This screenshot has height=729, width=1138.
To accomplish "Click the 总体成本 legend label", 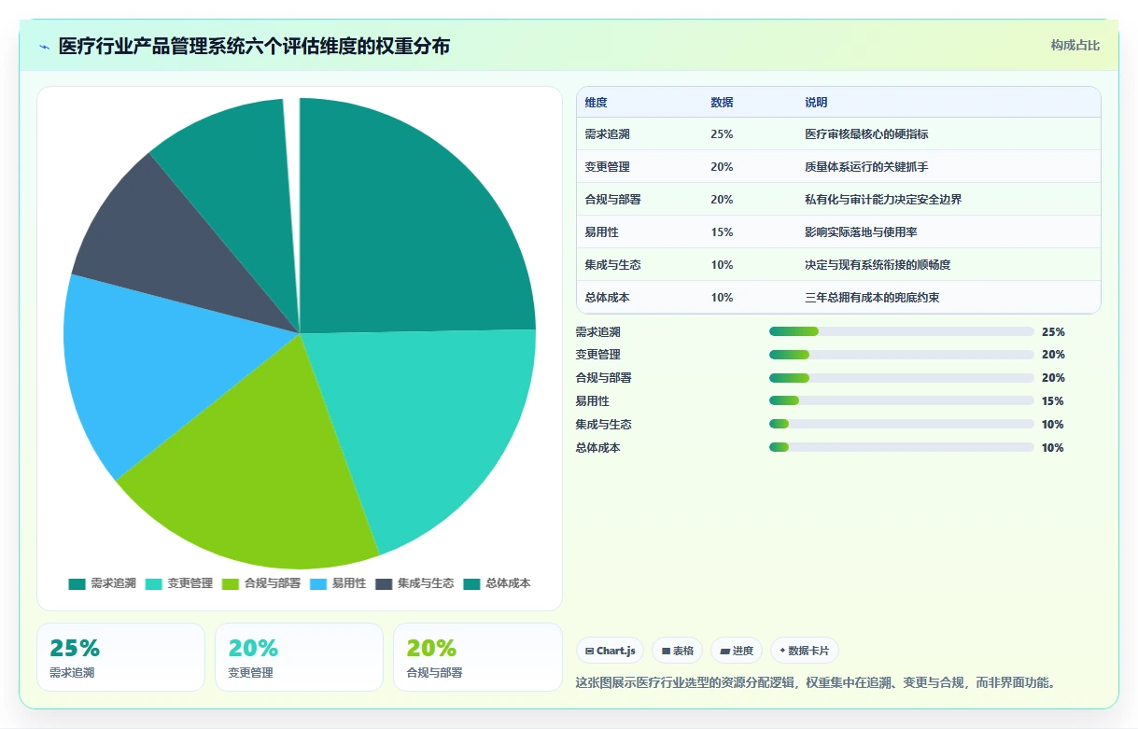I will pos(508,583).
